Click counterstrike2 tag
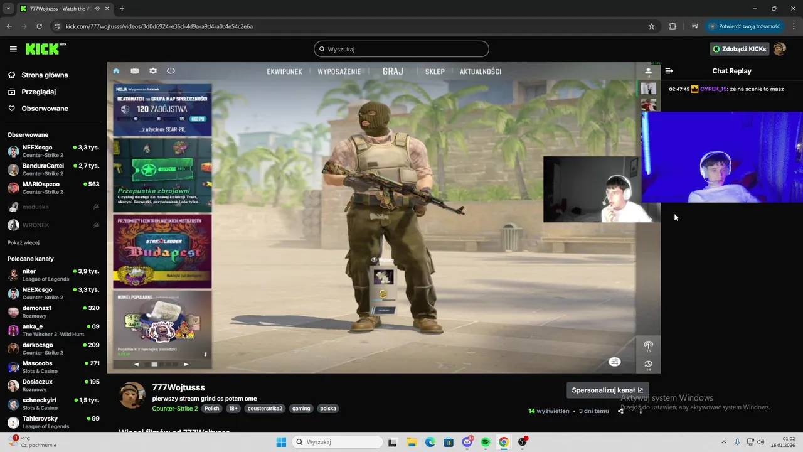This screenshot has width=803, height=452. click(x=264, y=408)
